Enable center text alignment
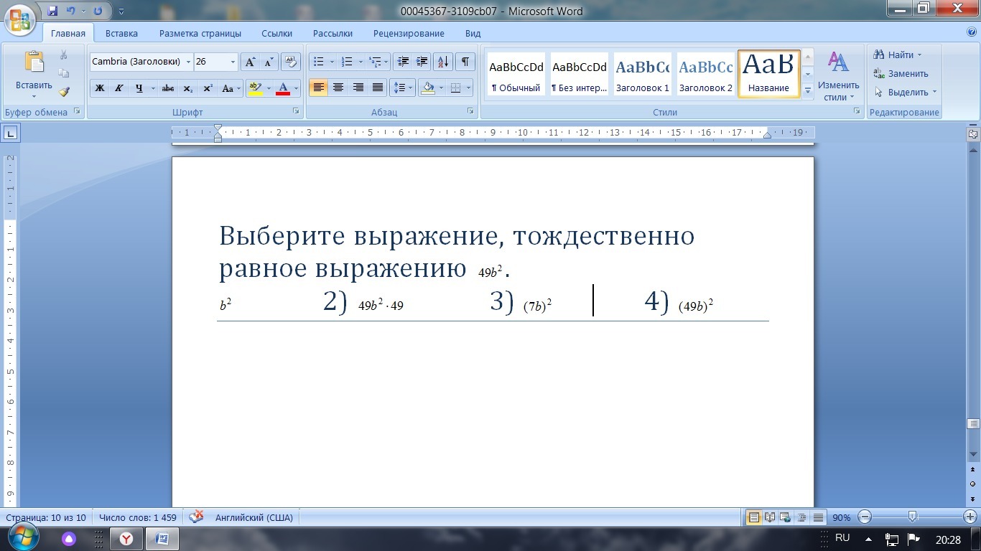981x551 pixels. (338, 88)
